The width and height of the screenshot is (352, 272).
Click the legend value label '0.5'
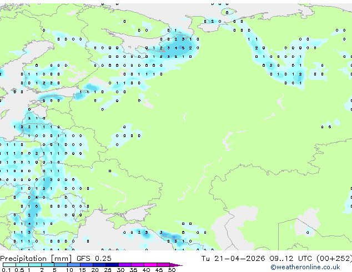19,270
